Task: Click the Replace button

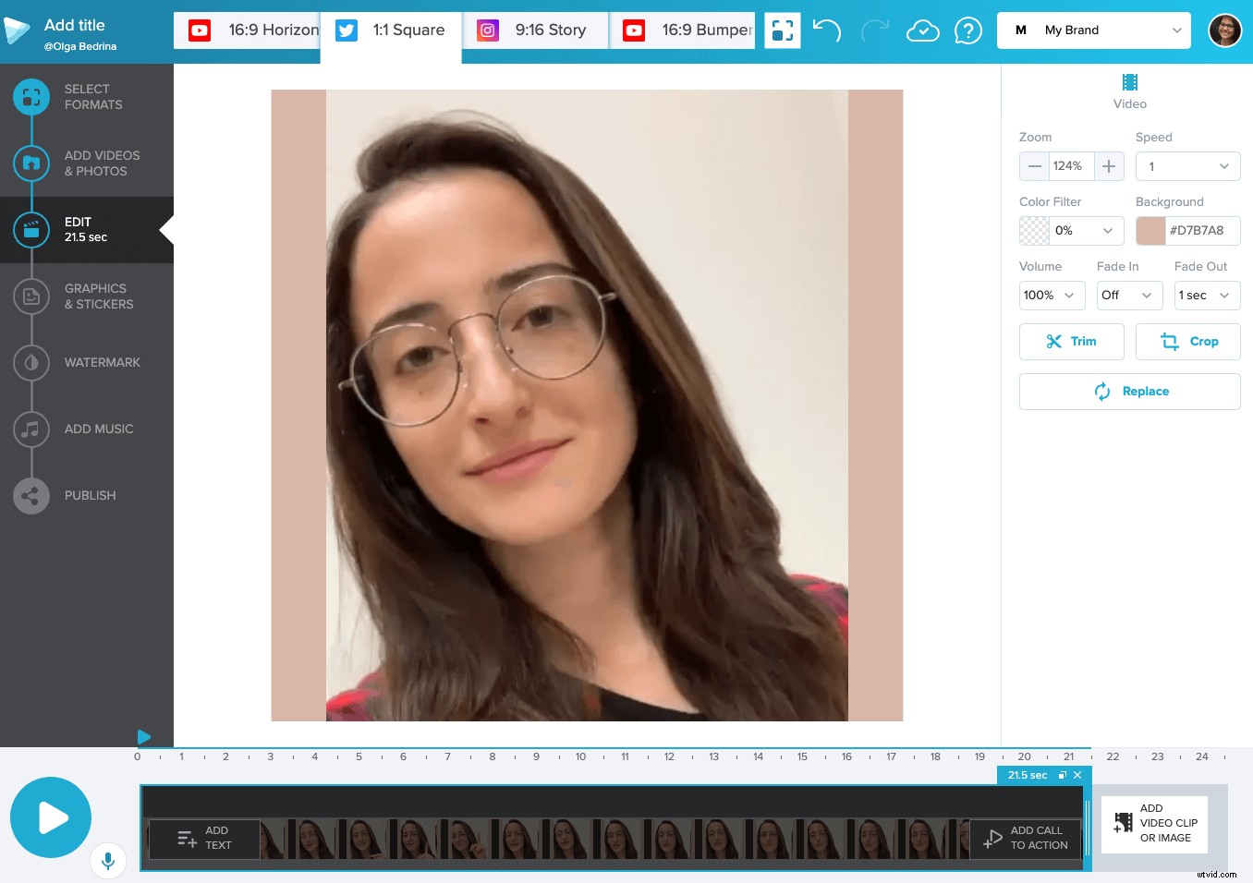Action: [1129, 391]
